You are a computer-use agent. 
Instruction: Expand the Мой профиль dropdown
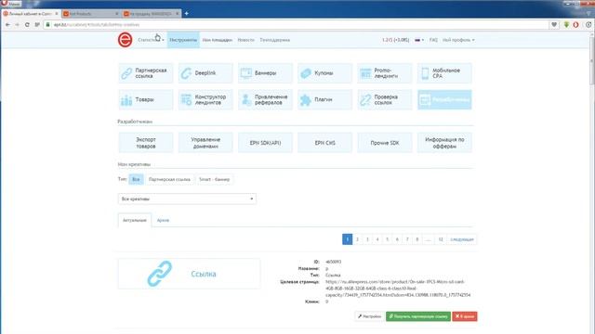coord(458,40)
